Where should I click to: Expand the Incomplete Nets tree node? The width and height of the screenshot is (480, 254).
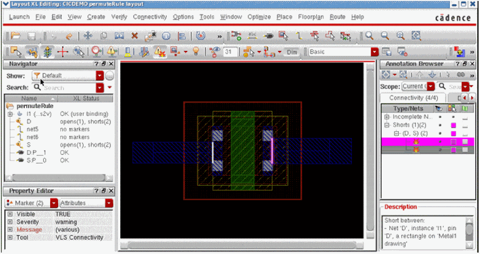click(387, 117)
